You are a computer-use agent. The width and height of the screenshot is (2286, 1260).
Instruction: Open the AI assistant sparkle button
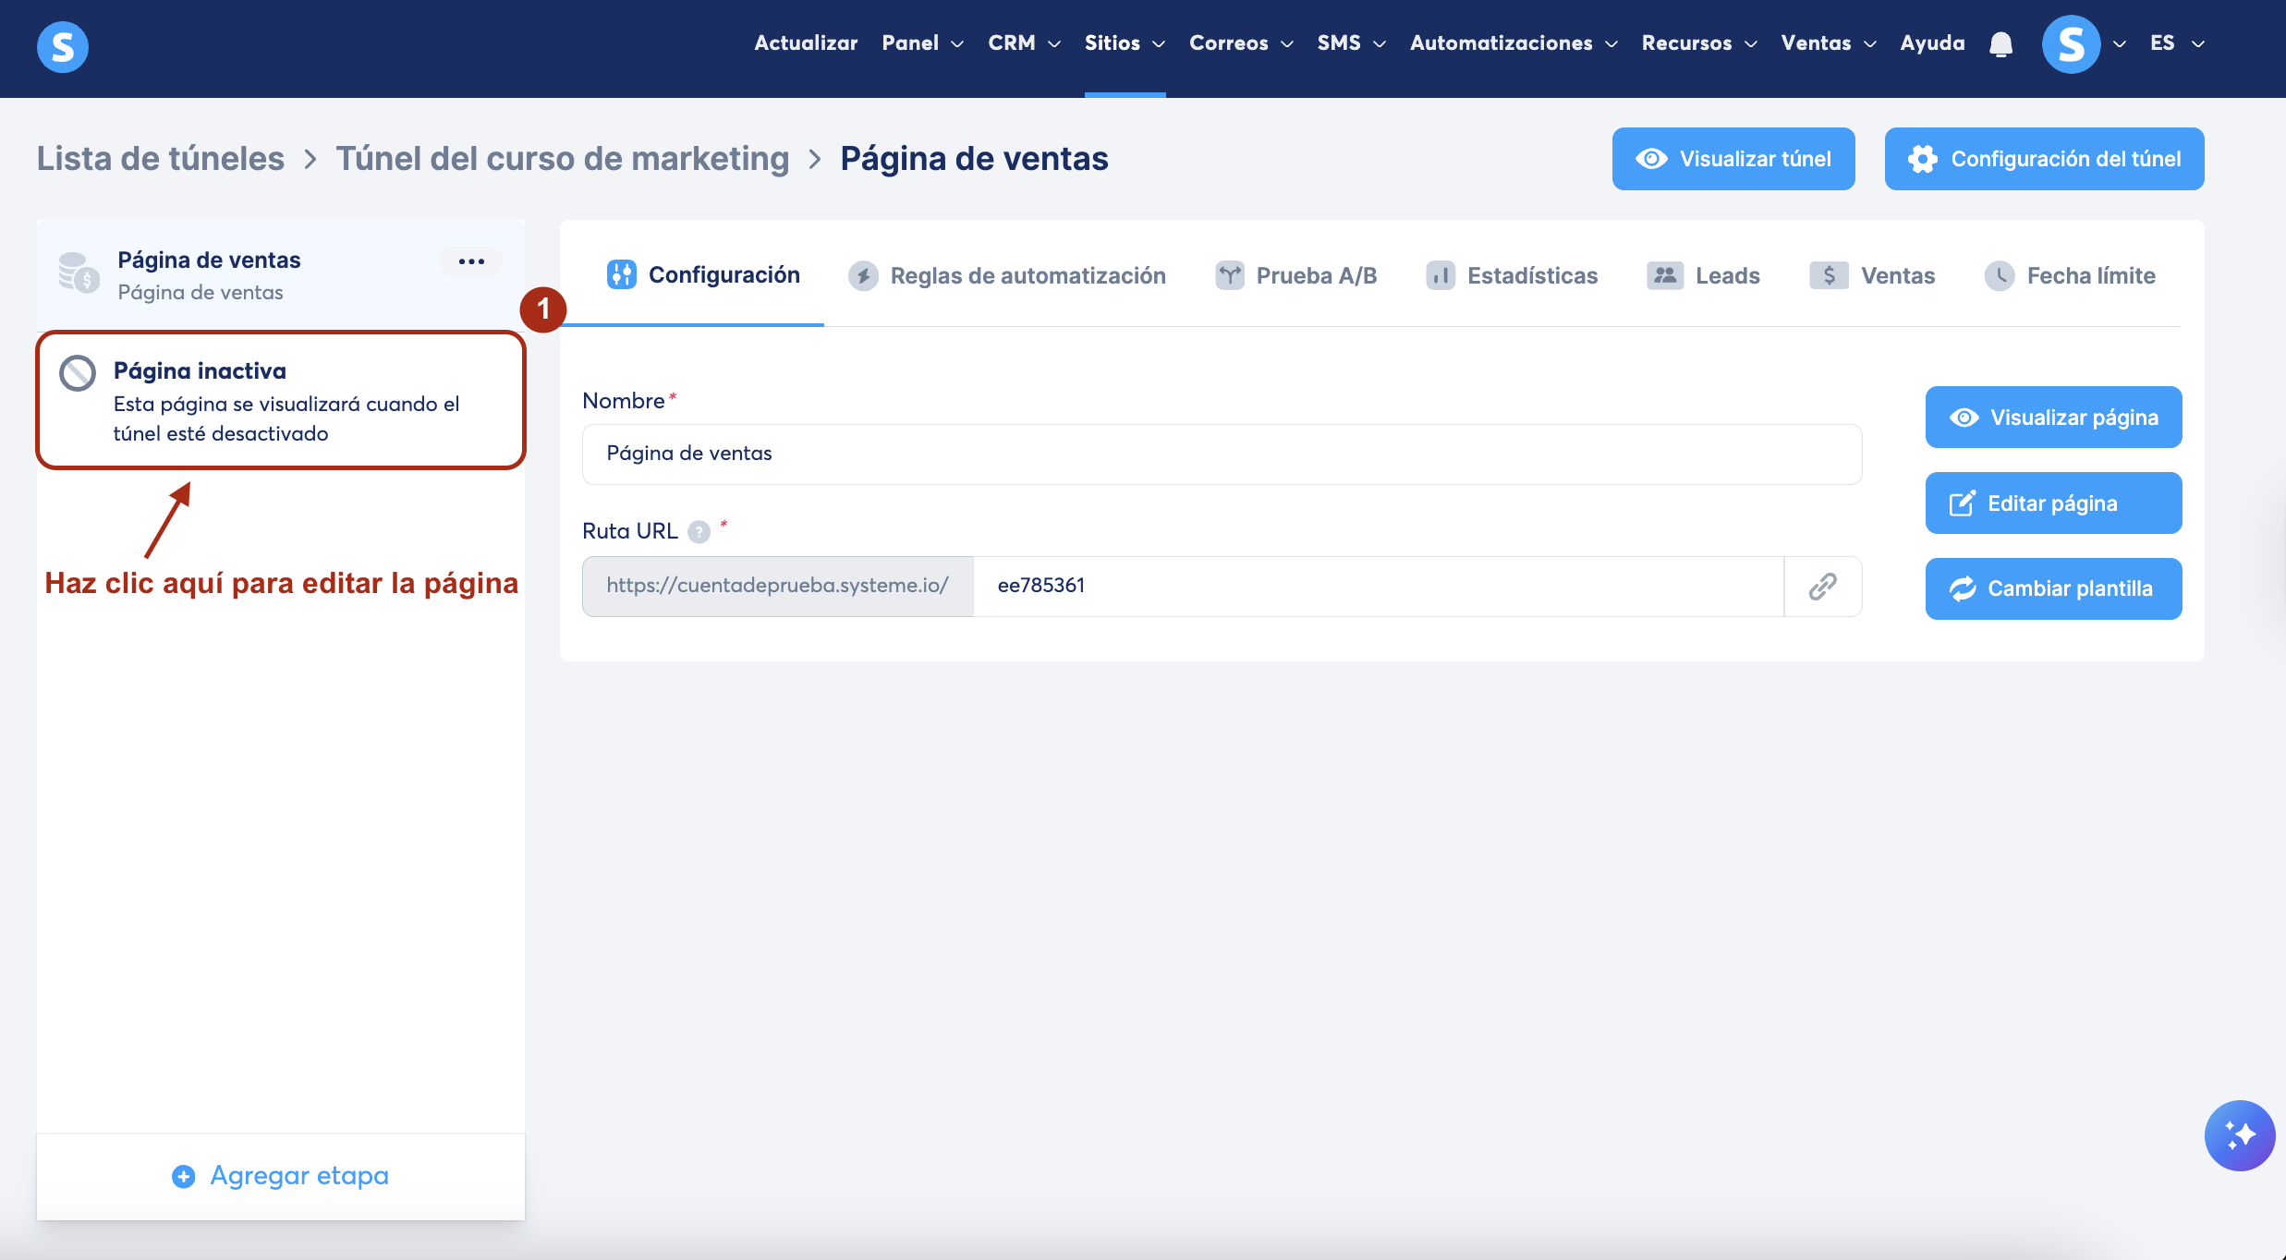point(2239,1135)
